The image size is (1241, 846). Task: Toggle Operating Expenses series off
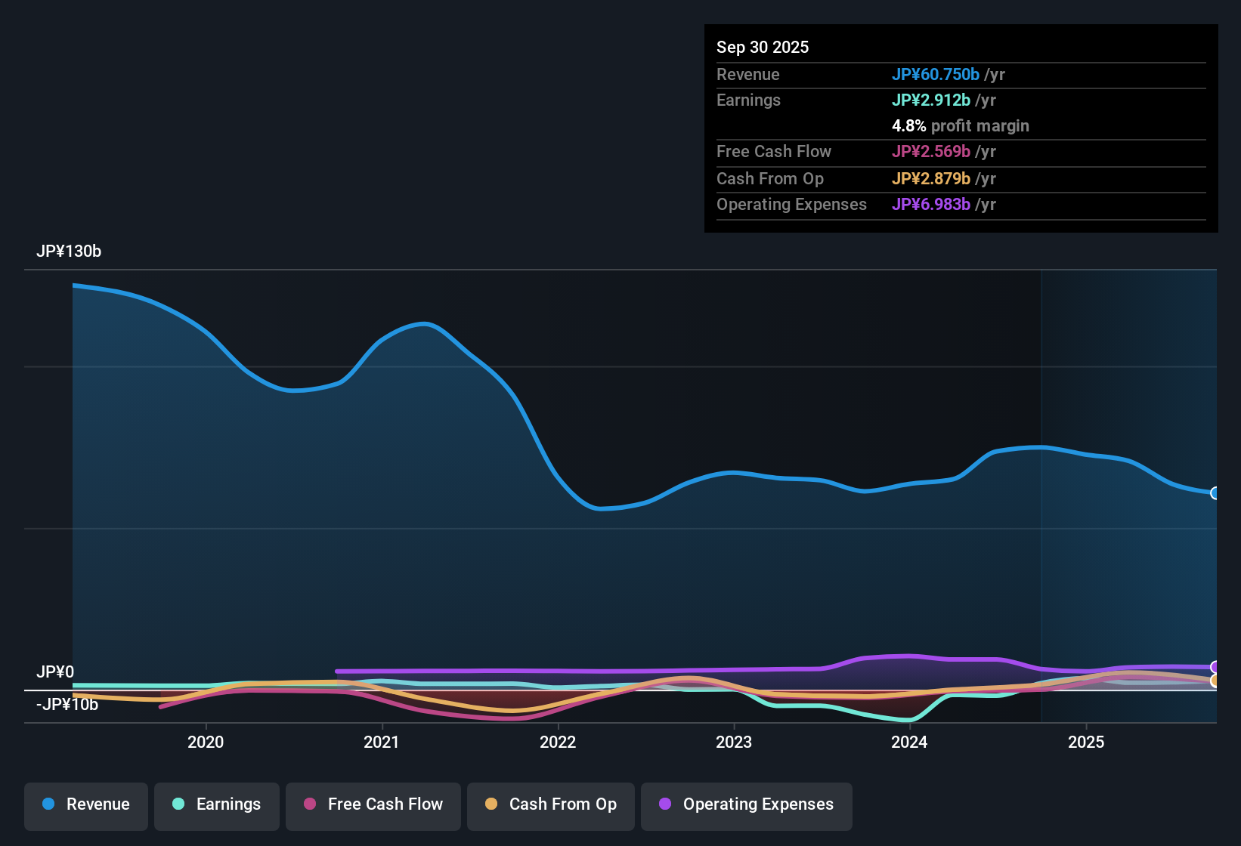[746, 804]
